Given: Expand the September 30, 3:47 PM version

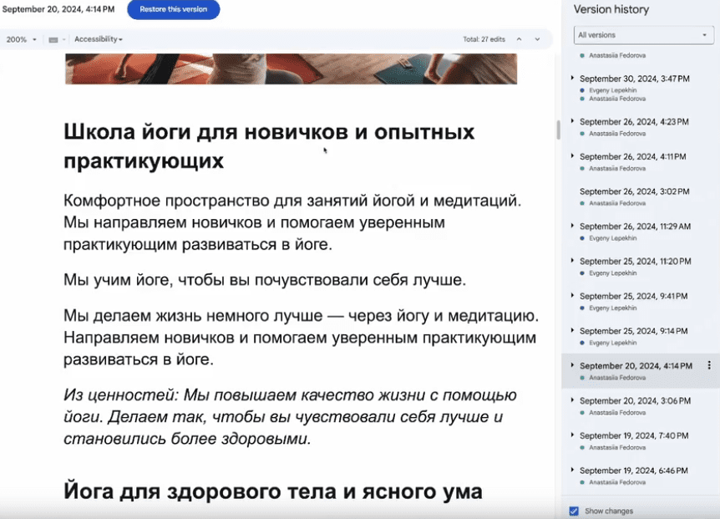Looking at the screenshot, I should (572, 78).
